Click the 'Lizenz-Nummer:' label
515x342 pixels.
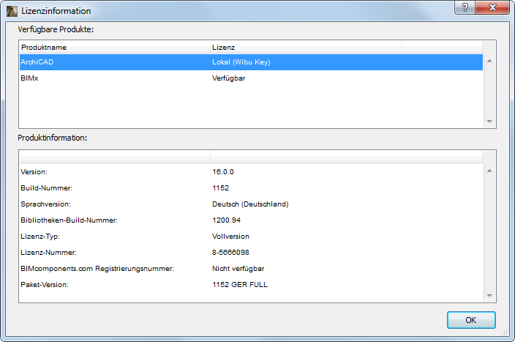pos(48,253)
